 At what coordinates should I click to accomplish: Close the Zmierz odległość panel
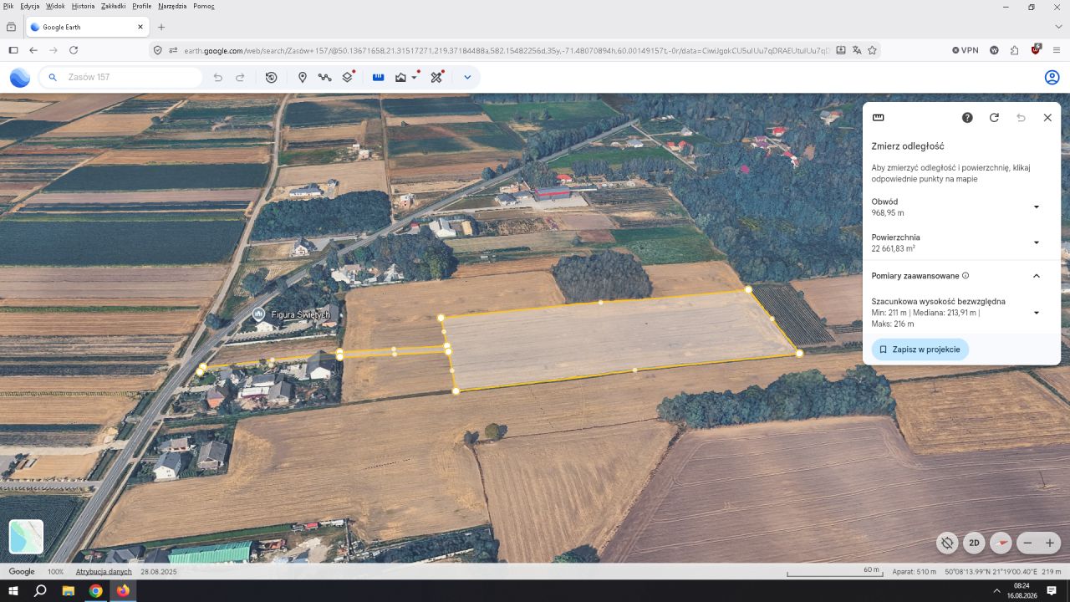(1047, 118)
